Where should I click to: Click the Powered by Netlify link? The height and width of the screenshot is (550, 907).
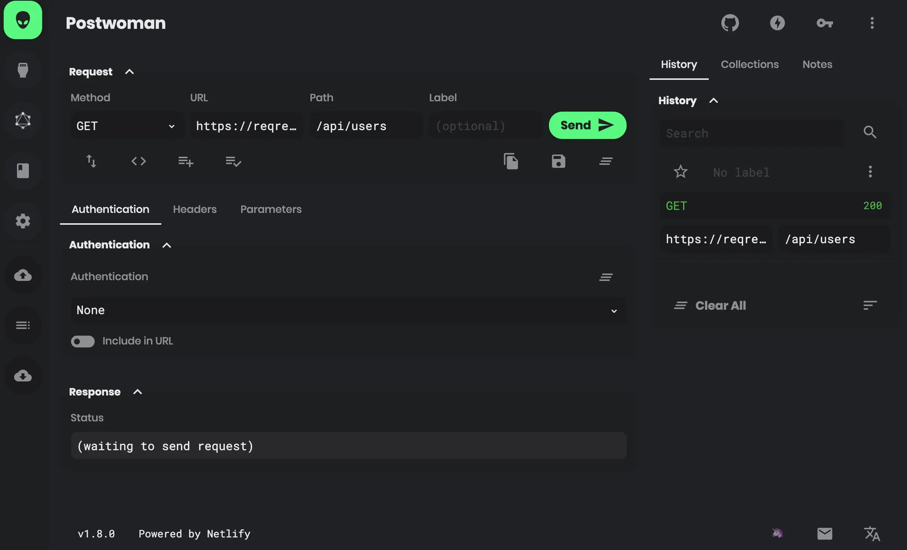tap(195, 534)
